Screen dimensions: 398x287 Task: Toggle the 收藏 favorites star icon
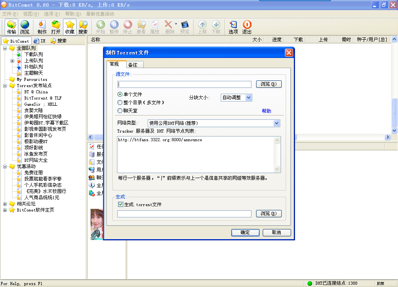[x=70, y=27]
